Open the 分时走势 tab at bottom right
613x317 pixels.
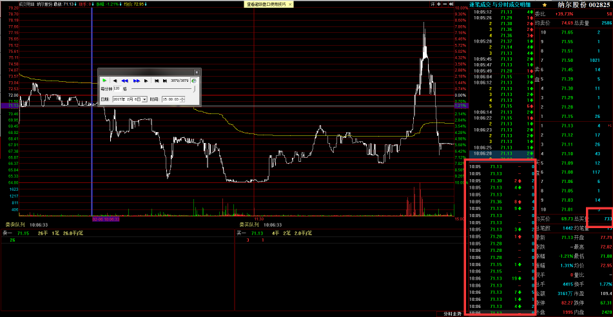(452, 314)
